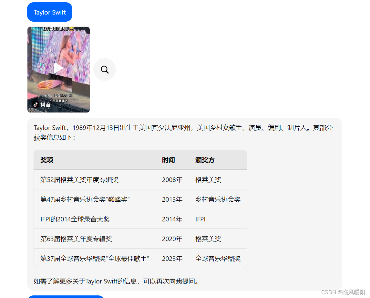370x298 pixels.
Task: Click the IFPI的2014全球录音大奖 entry
Action: [x=75, y=219]
